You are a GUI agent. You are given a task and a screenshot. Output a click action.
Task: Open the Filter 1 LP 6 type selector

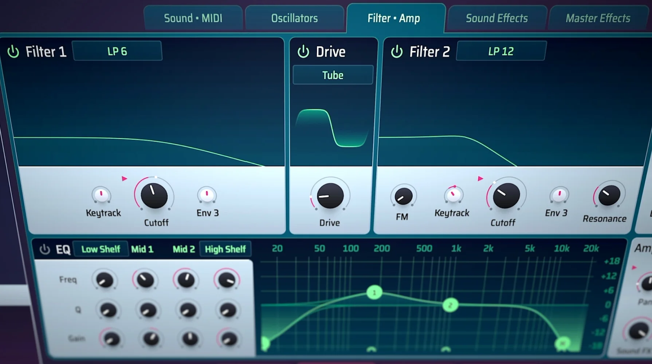click(117, 51)
